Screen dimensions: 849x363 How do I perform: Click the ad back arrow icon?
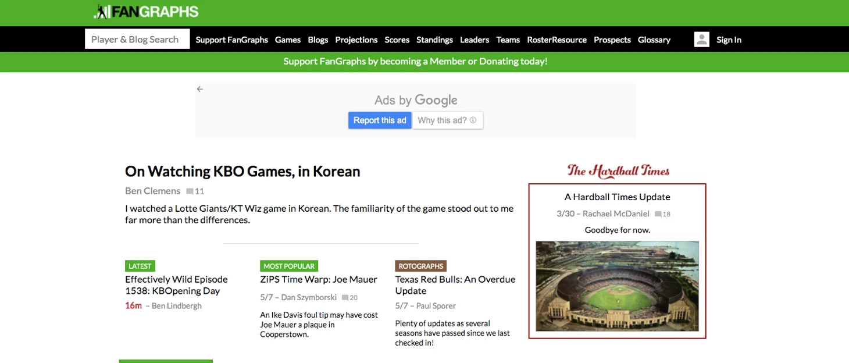point(200,89)
